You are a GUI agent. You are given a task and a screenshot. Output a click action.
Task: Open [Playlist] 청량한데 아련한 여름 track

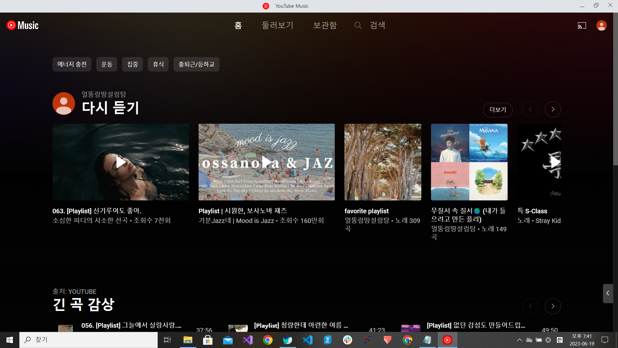coord(301,325)
